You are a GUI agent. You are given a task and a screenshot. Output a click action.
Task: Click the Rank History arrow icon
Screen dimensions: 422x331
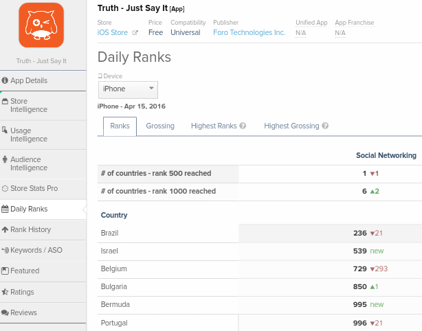click(x=5, y=229)
